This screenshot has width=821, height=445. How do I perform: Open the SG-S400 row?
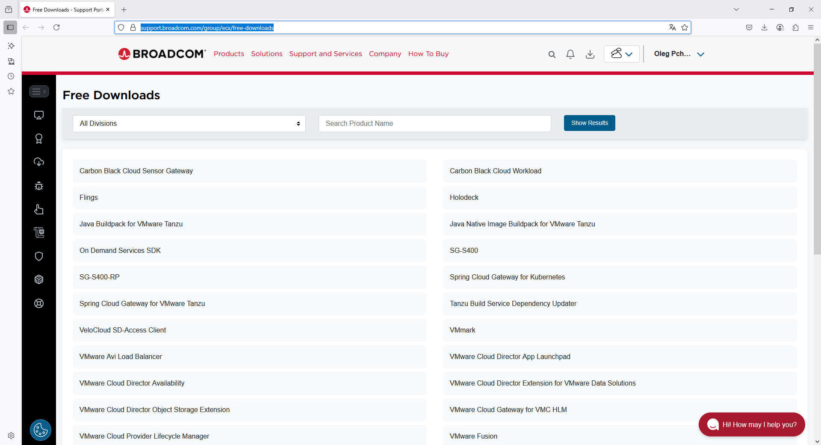(620, 251)
